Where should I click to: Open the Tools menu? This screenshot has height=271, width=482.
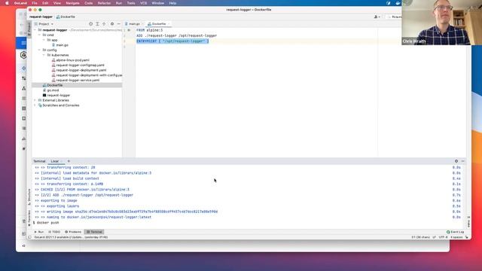click(131, 3)
